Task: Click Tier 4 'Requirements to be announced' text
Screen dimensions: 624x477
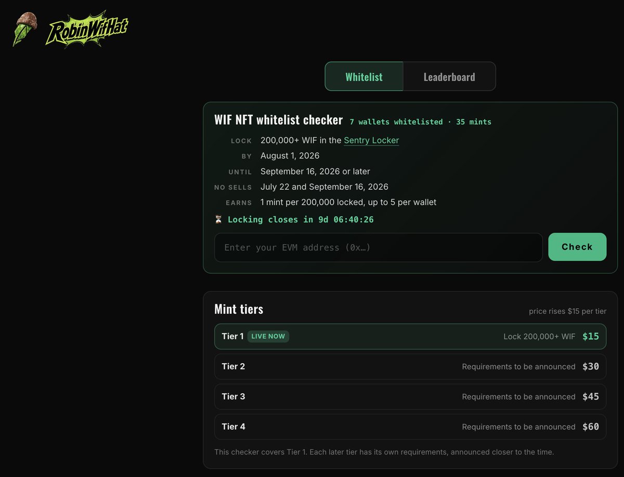Action: click(x=518, y=427)
